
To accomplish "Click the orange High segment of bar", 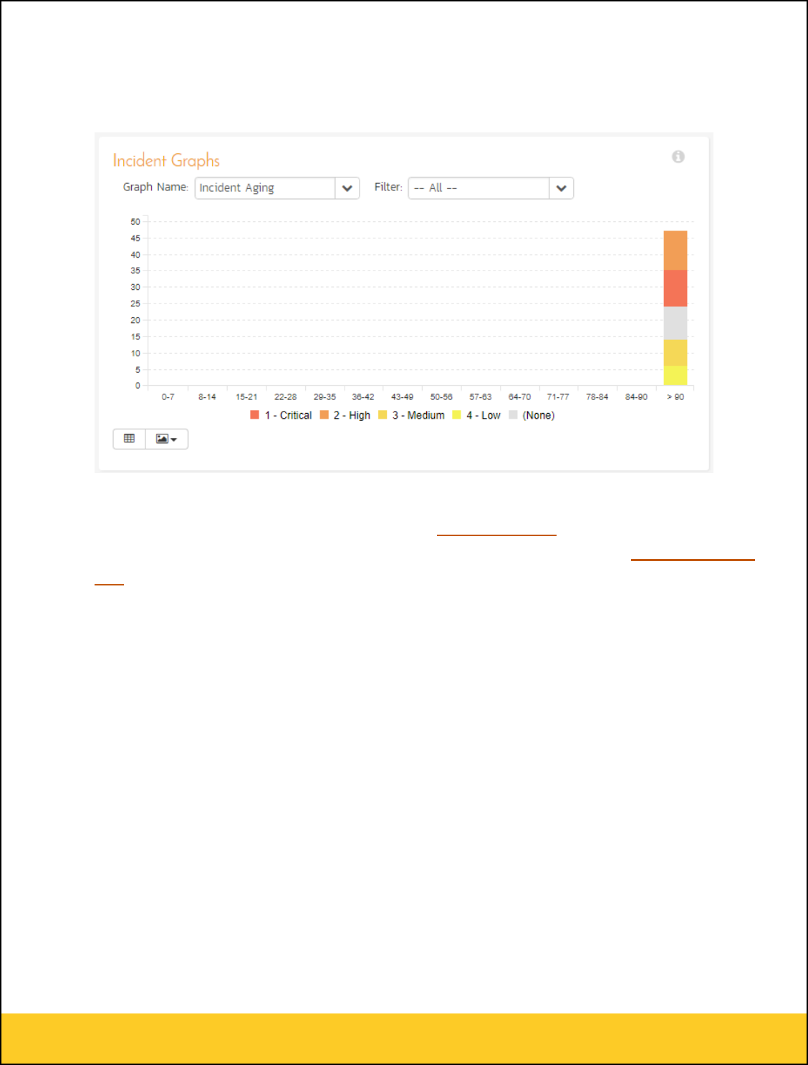I will [x=675, y=251].
